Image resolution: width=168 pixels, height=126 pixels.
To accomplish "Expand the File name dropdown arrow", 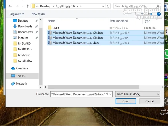I will click(x=111, y=94).
